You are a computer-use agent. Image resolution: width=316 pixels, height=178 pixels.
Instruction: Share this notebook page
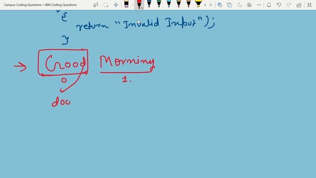(x=299, y=5)
